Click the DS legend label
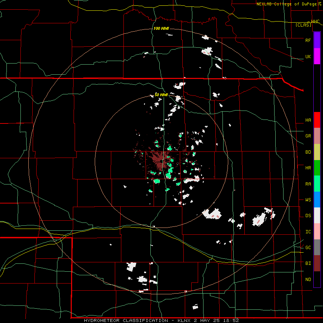The image size is (323, 323). click(x=308, y=216)
